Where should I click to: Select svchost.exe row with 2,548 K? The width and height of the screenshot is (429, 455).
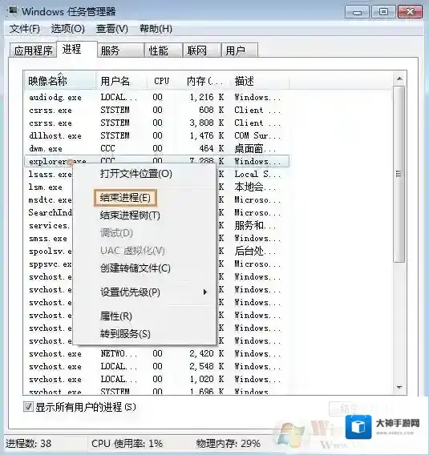[x=157, y=366]
